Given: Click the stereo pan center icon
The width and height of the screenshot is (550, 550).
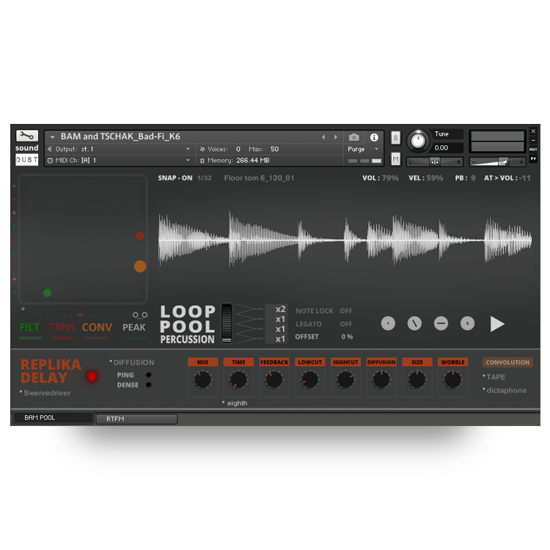Looking at the screenshot, I should pos(435,162).
